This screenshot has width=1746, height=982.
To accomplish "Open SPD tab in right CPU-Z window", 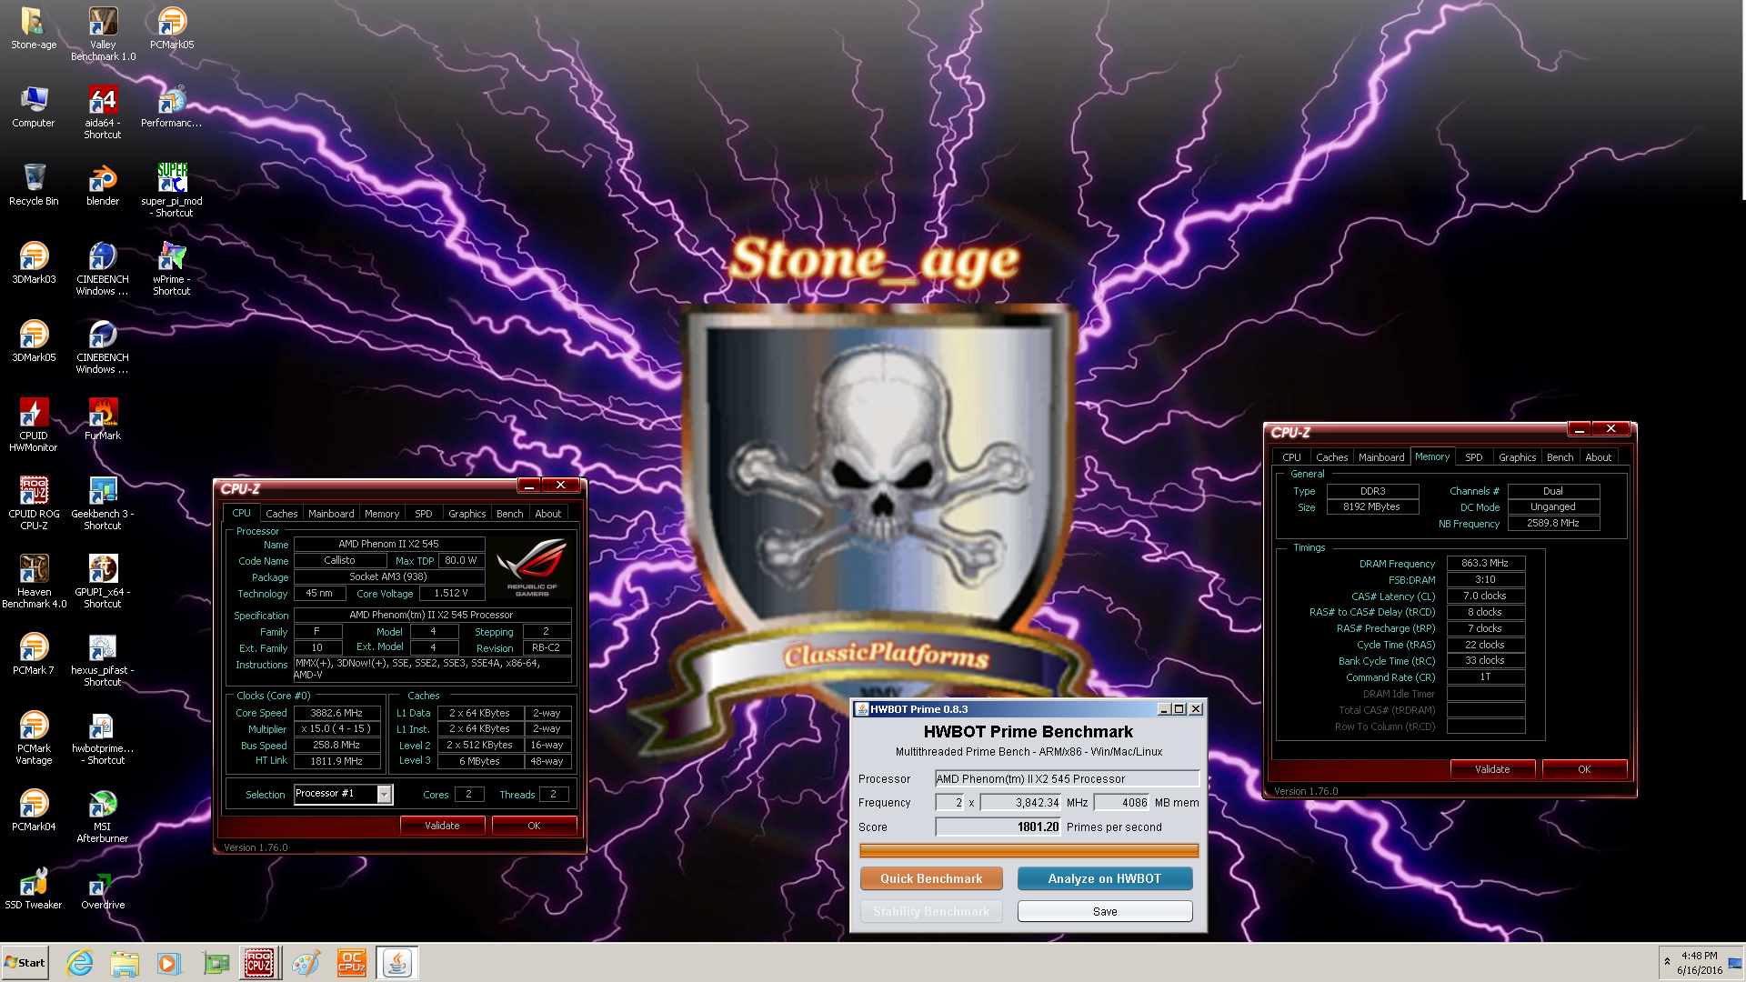I will (1473, 457).
